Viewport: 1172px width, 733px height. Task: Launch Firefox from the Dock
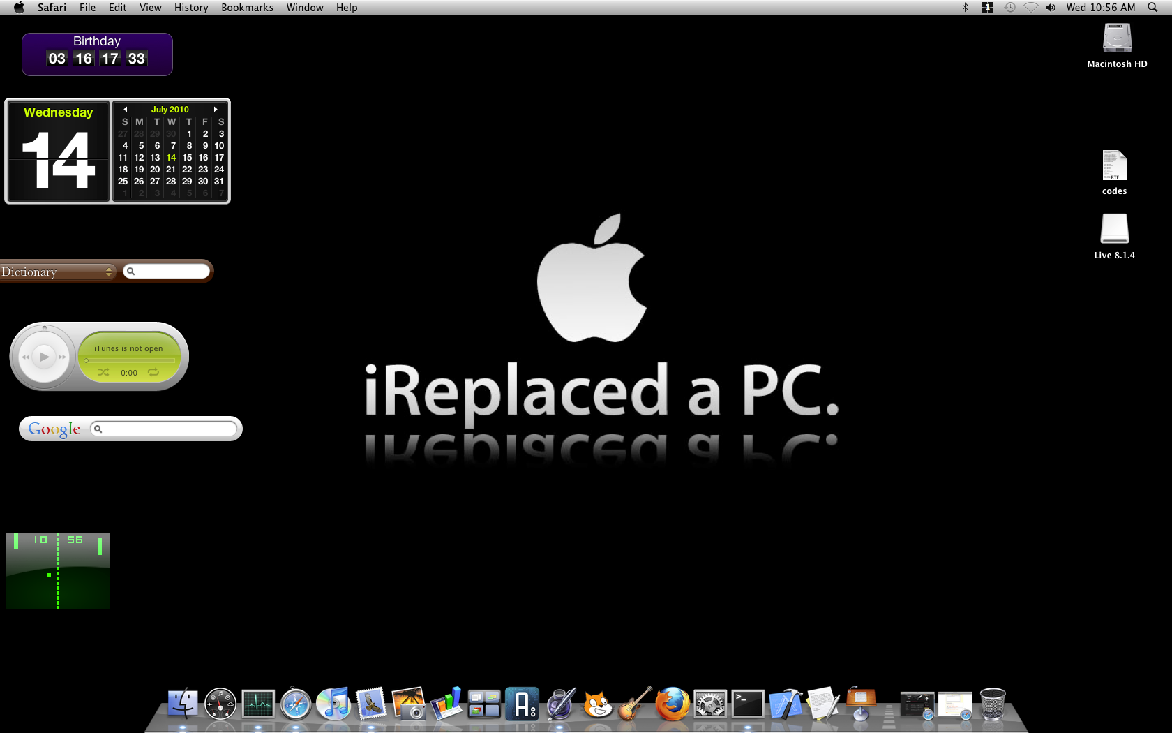point(673,704)
